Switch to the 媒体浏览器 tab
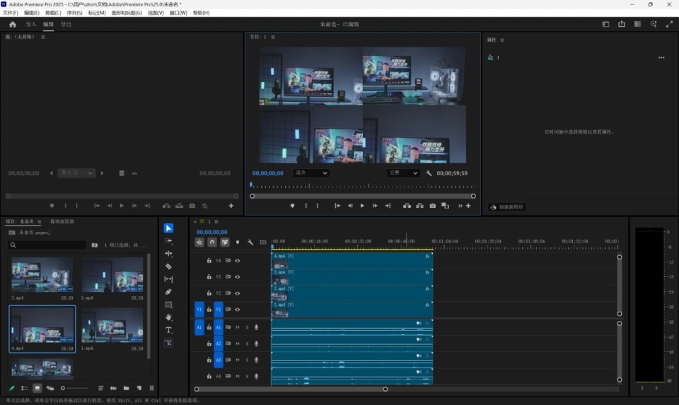This screenshot has height=405, width=679. (x=62, y=221)
